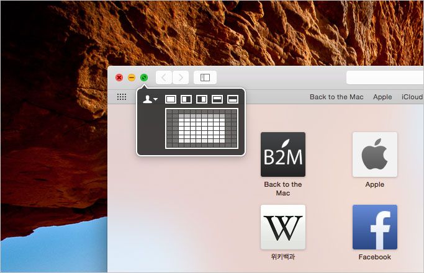Open the user profile dropdown in popup
Screen dimensions: 424x273
pyautogui.click(x=150, y=99)
